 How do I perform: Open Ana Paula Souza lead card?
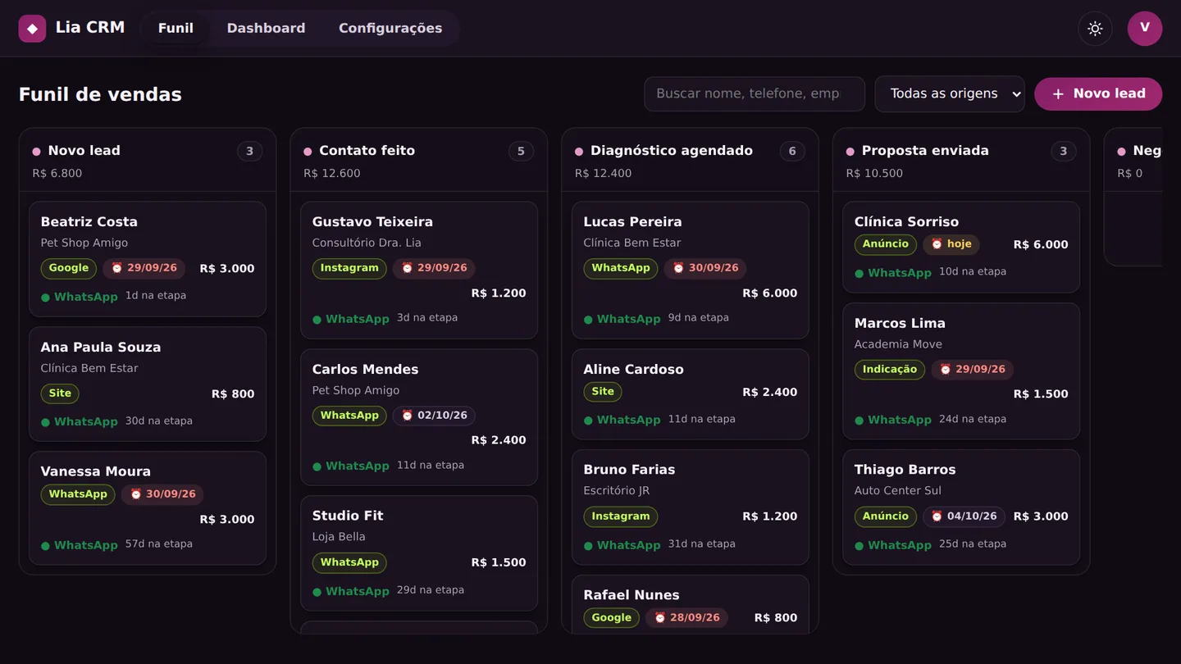pos(148,384)
